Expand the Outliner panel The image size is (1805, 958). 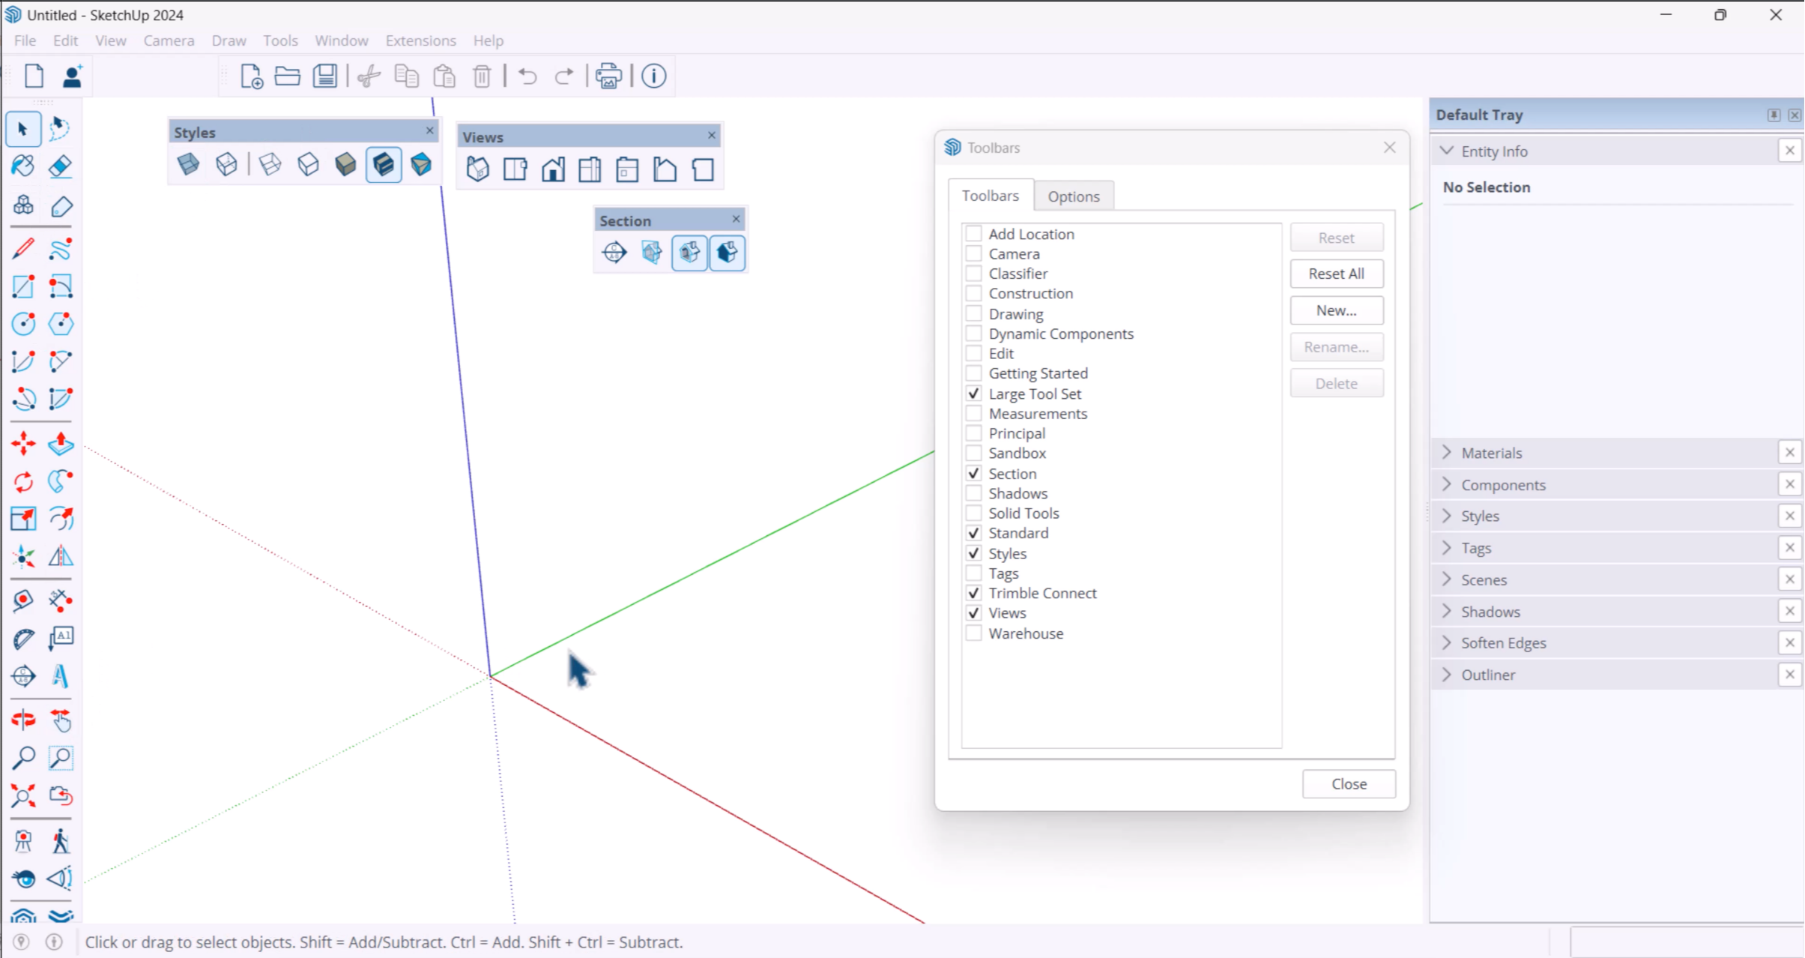(x=1447, y=675)
